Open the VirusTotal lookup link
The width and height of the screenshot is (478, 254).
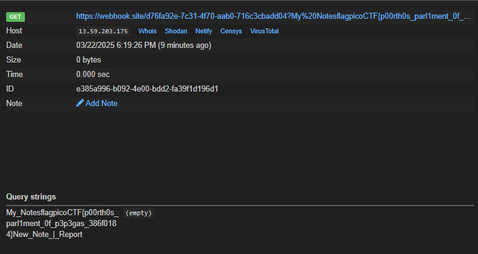coord(264,31)
